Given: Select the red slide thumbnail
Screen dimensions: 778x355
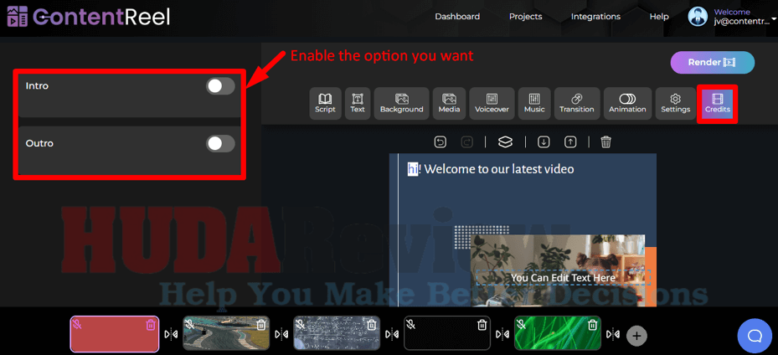Looking at the screenshot, I should [115, 334].
